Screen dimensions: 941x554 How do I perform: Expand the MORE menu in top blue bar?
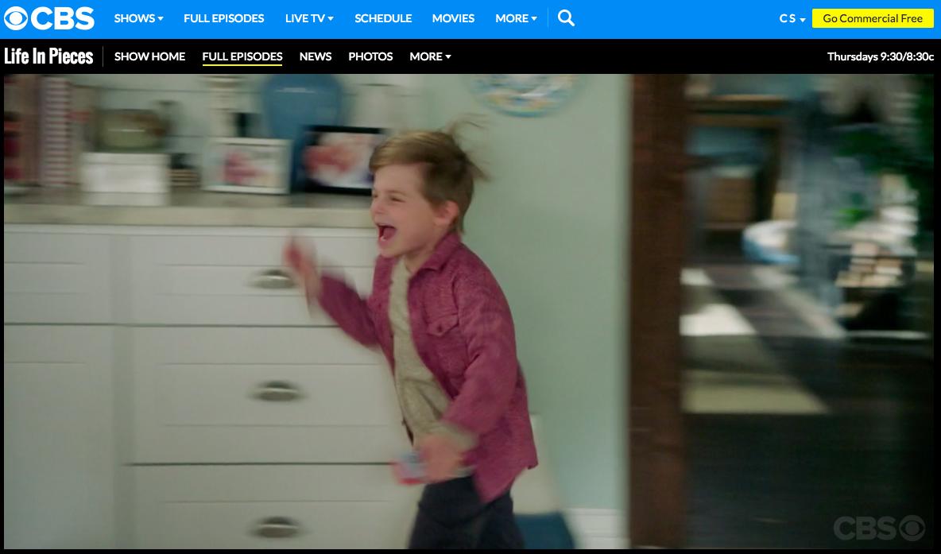tap(516, 18)
